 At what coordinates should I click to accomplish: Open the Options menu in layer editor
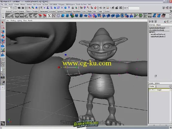click(x=157, y=83)
